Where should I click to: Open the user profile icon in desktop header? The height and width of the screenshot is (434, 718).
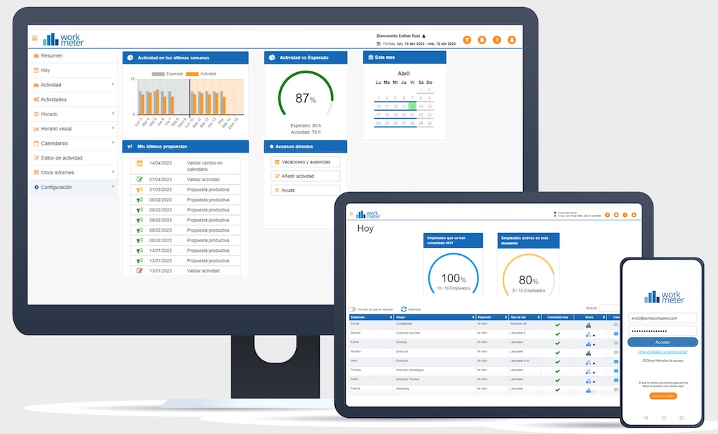click(x=512, y=40)
